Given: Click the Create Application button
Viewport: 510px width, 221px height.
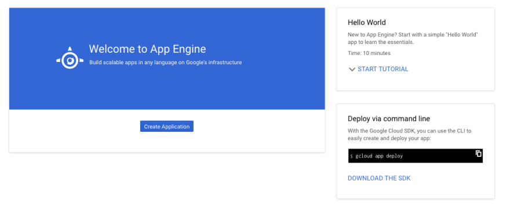Looking at the screenshot, I should coord(166,127).
